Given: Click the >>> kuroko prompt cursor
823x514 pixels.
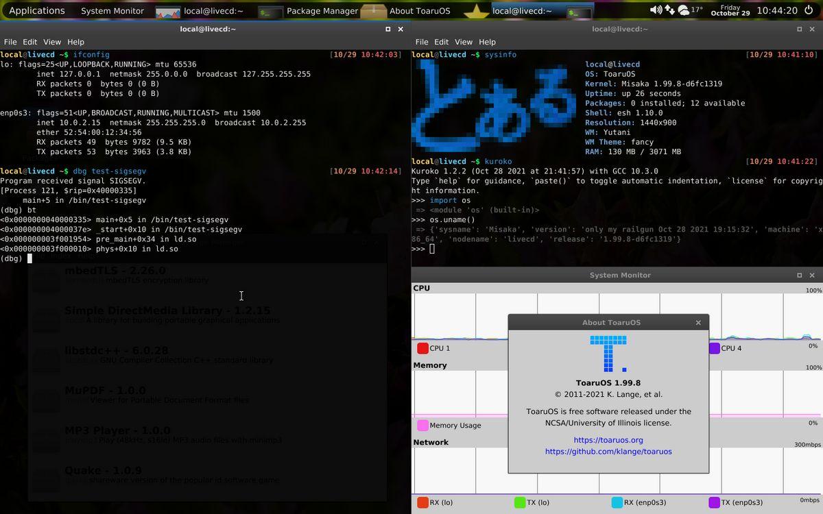Looking at the screenshot, I should click(x=432, y=249).
